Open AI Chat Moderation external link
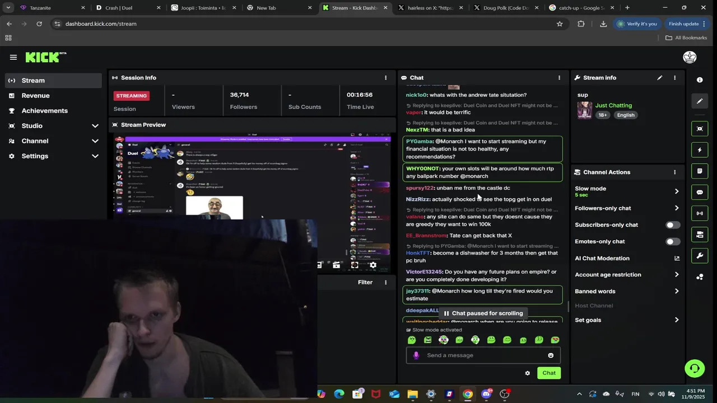Viewport: 717px width, 403px height. [677, 259]
